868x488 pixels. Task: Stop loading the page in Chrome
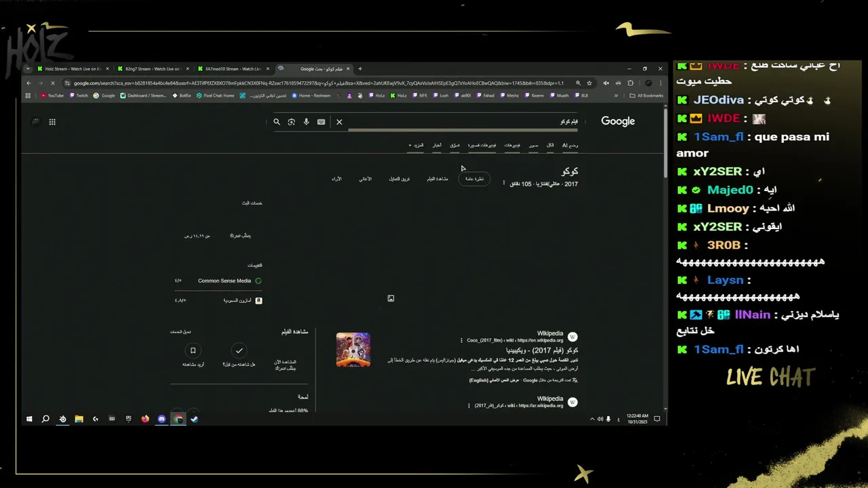click(52, 83)
